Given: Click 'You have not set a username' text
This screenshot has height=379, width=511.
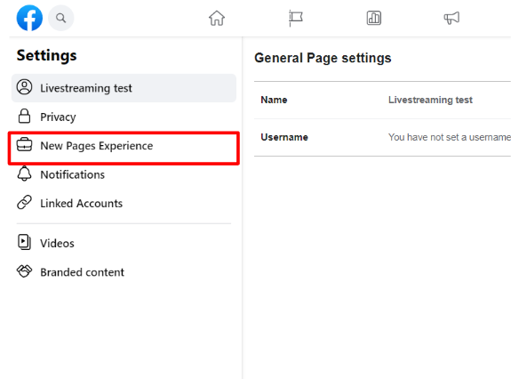Looking at the screenshot, I should (x=450, y=137).
